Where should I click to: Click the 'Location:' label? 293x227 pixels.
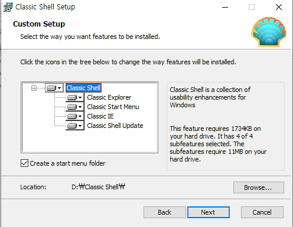(x=33, y=187)
